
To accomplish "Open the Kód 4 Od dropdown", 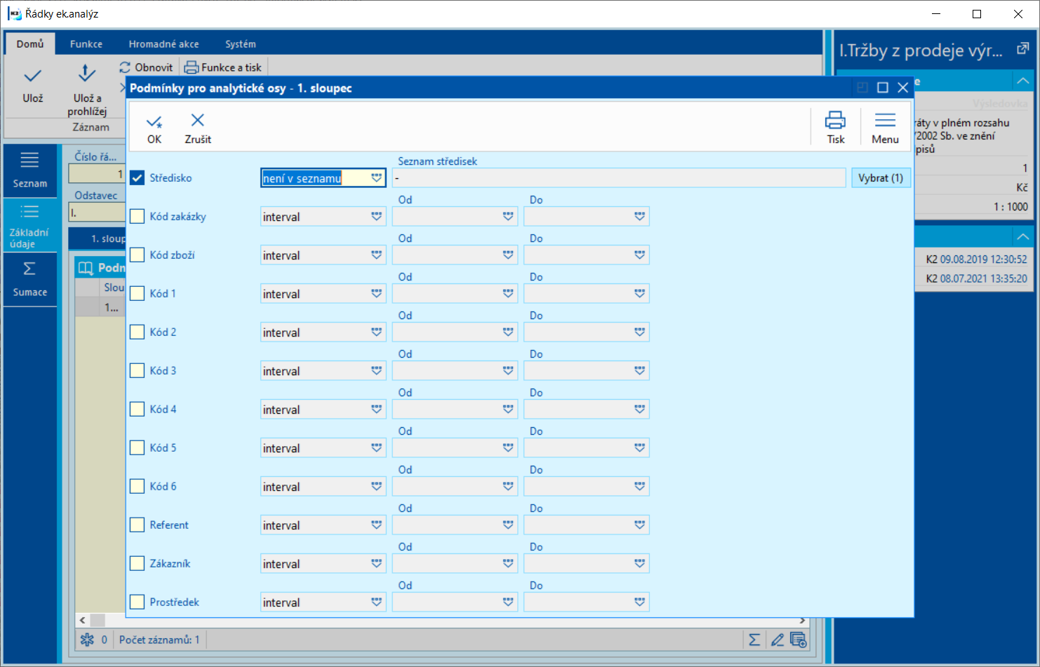I will click(x=508, y=410).
